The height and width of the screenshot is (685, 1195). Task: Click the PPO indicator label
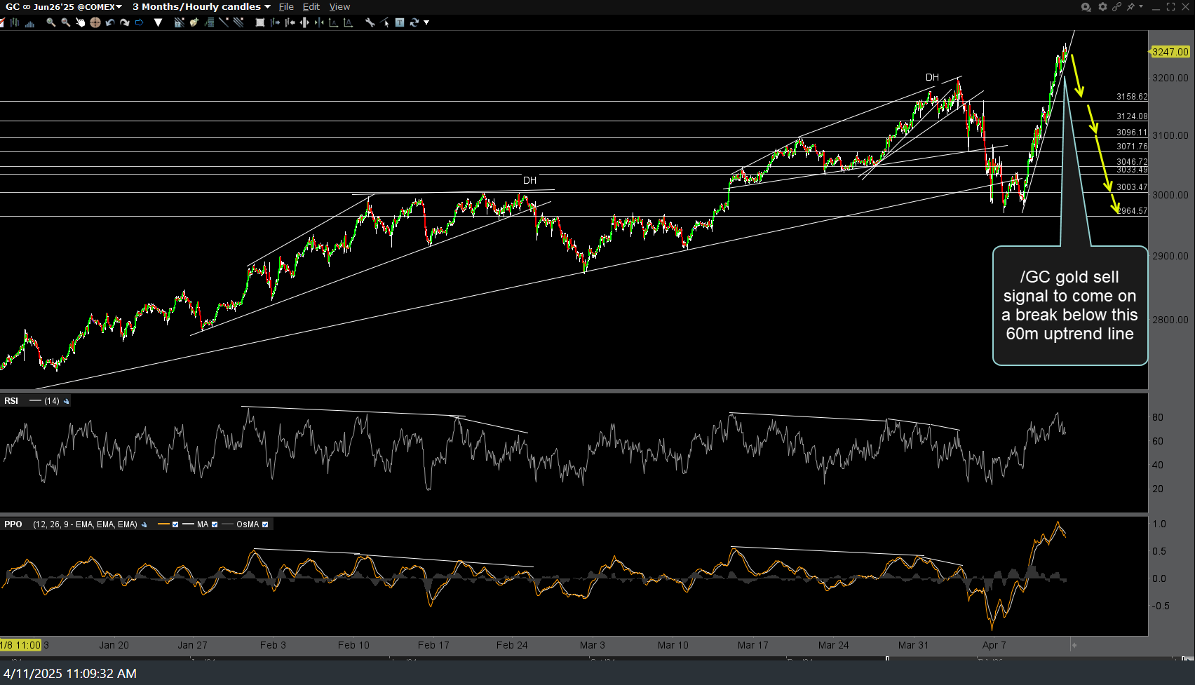coord(13,524)
